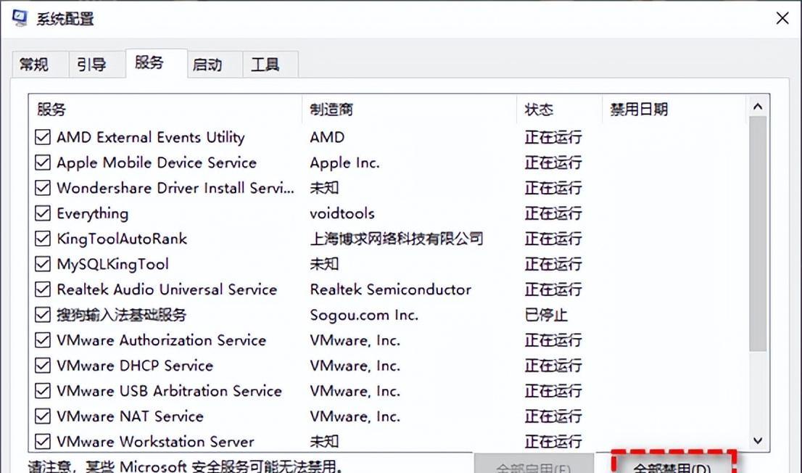
Task: Uncheck the 搜狗输入法基础服务 checkbox
Action: click(43, 315)
